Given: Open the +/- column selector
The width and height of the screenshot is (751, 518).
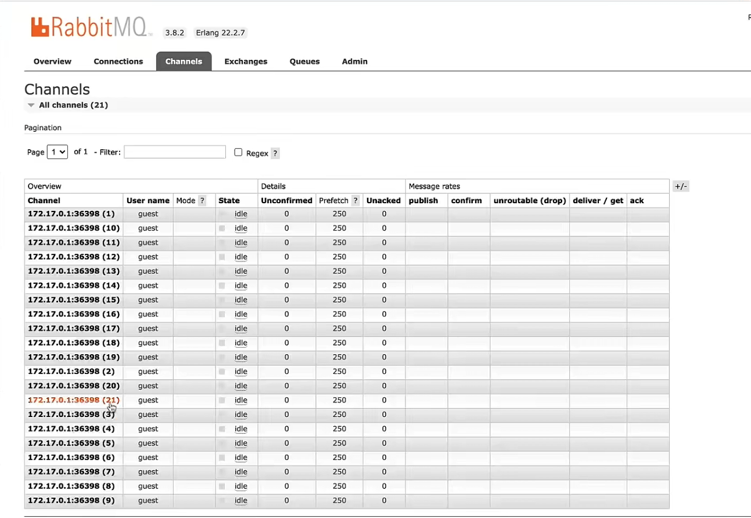Looking at the screenshot, I should (x=681, y=186).
